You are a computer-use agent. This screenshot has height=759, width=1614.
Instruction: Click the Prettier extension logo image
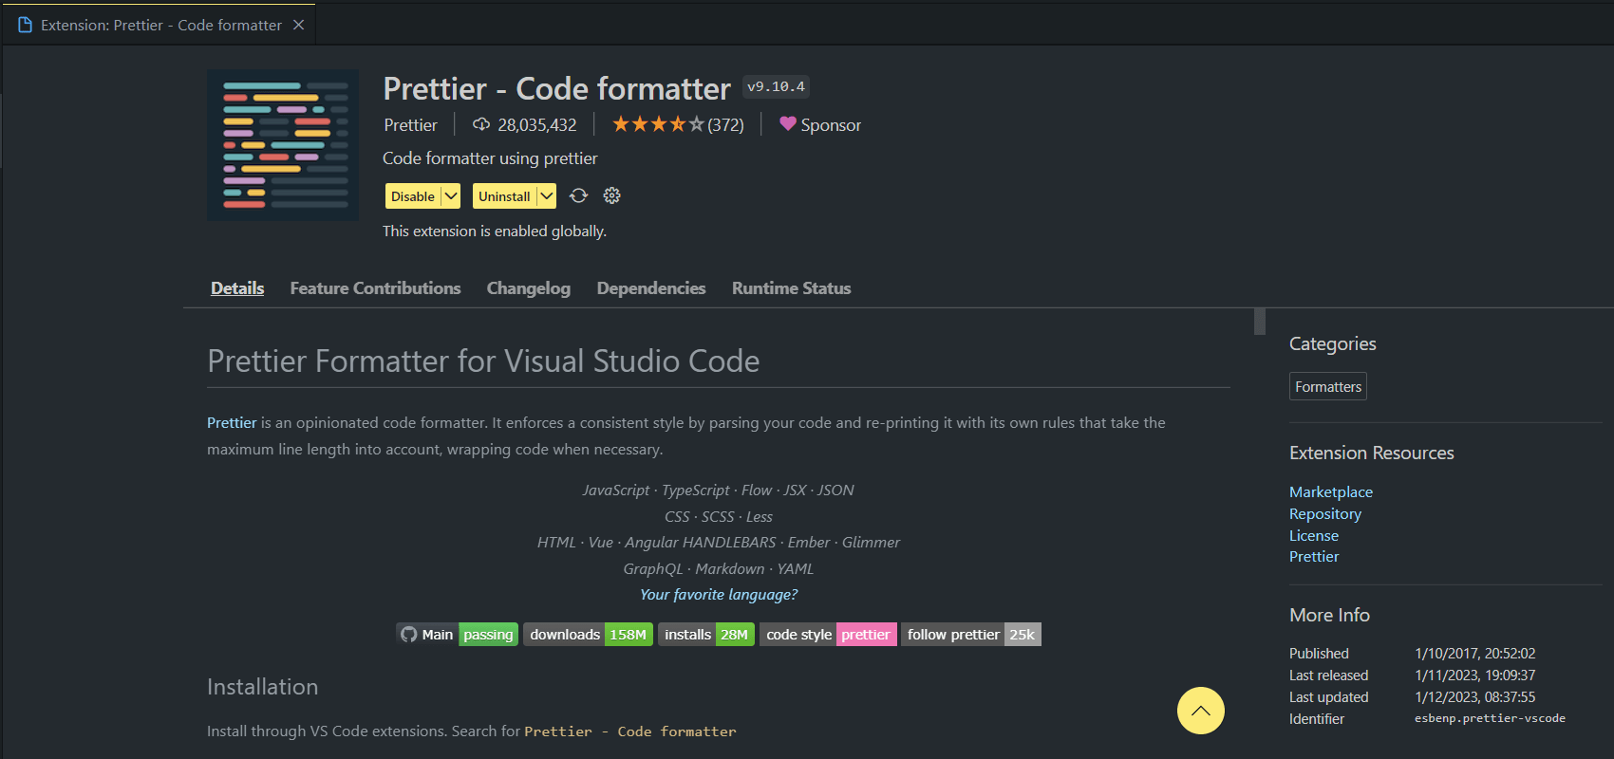pyautogui.click(x=283, y=145)
